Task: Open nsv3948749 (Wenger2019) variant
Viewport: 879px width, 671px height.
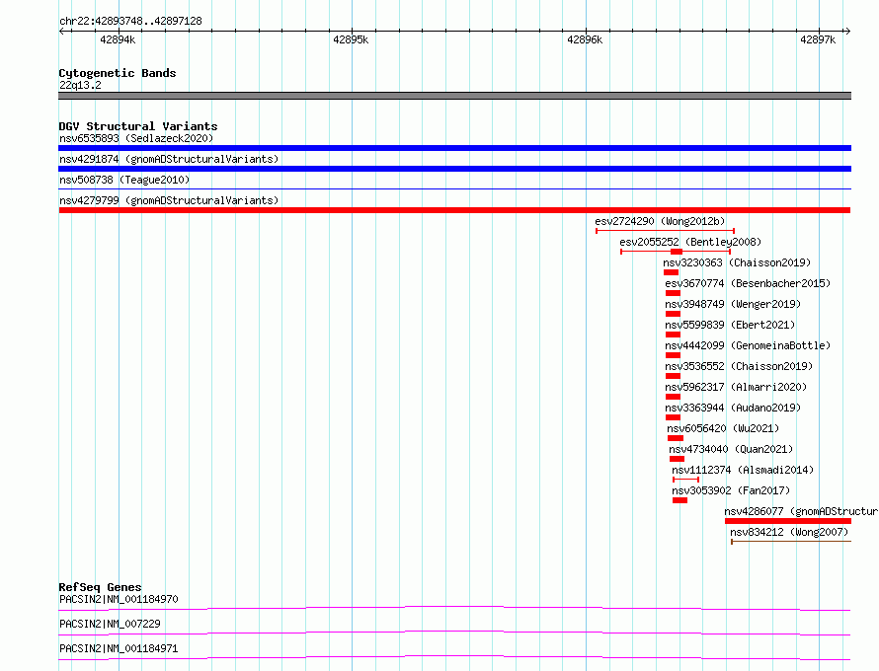Action: pyautogui.click(x=733, y=304)
